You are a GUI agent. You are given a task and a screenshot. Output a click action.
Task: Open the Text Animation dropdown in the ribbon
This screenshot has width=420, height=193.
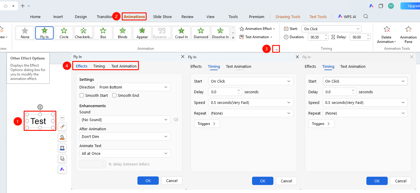[256, 37]
